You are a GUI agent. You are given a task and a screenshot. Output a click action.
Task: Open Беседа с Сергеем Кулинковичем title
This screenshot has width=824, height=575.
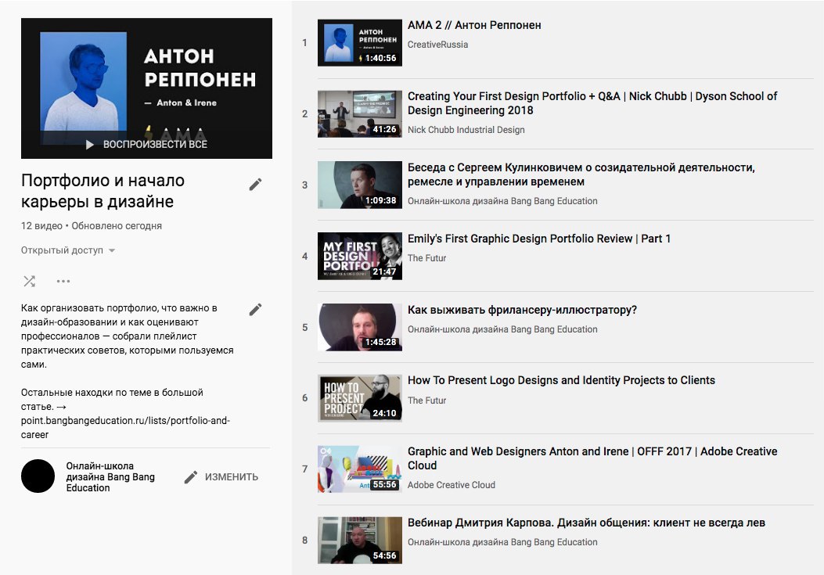(x=581, y=174)
